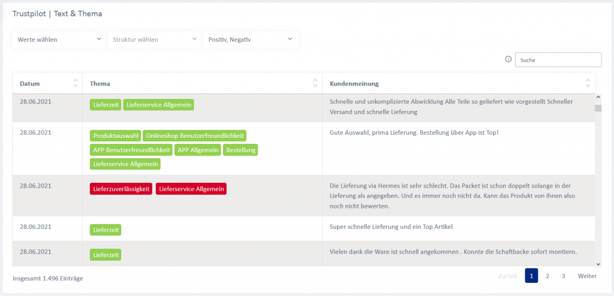Click green Produktauswahl topic tag
This screenshot has width=614, height=296.
click(116, 136)
